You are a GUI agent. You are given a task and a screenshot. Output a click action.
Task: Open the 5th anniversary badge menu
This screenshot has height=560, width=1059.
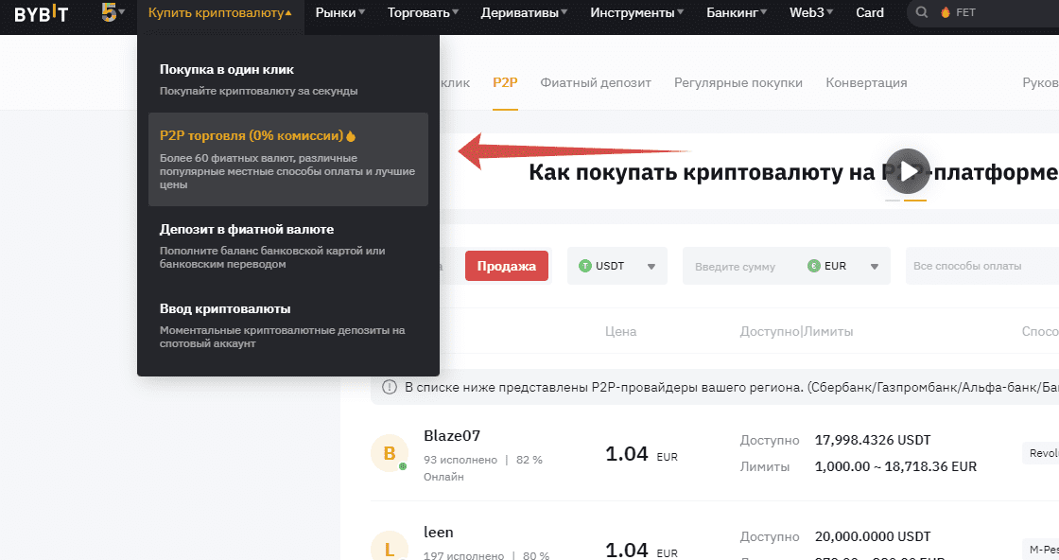113,12
